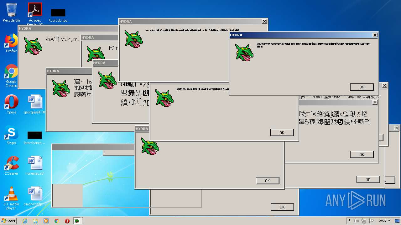
Task: Open the network tray icon
Action: (x=364, y=221)
